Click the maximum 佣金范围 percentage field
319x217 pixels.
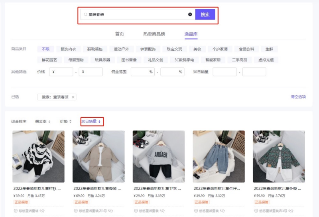tap(172, 72)
